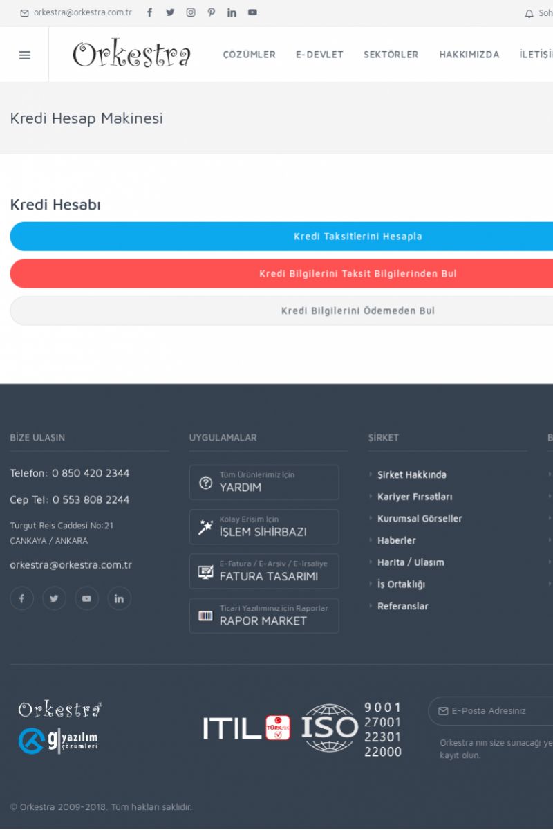Screen dimensions: 553x830
Task: Open YouTube icon in top bar
Action: click(x=252, y=12)
